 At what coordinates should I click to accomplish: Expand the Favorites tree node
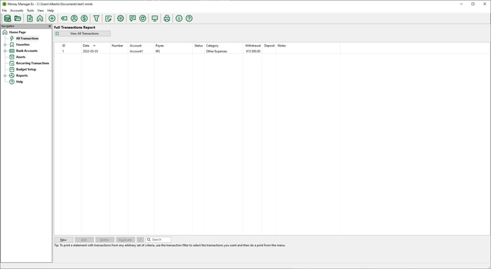5,44
